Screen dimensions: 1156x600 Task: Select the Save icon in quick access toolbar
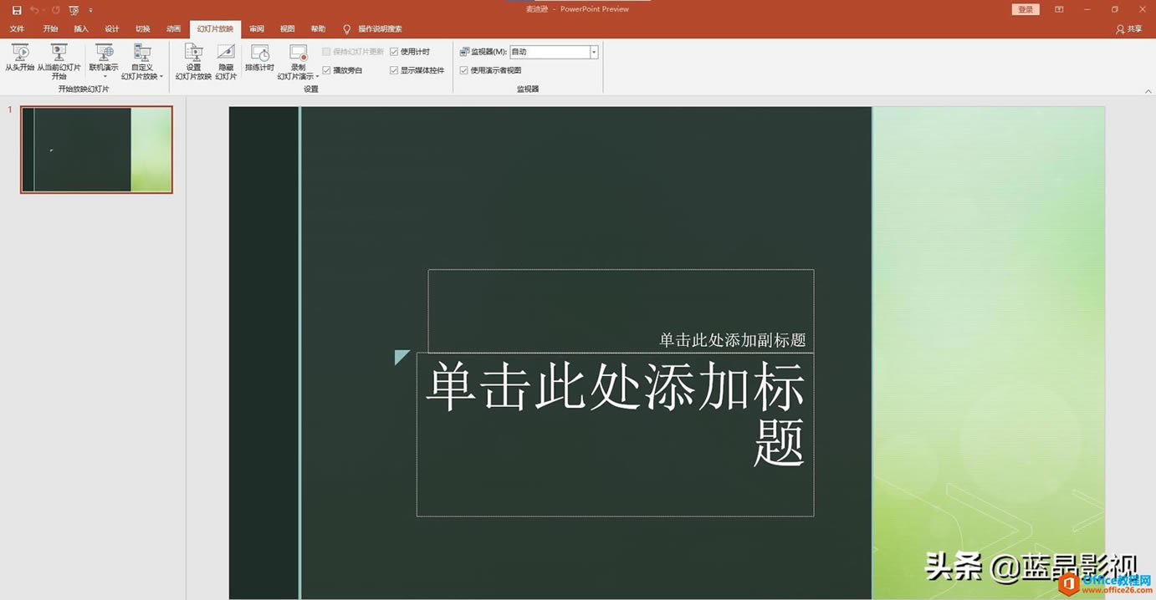click(x=16, y=9)
